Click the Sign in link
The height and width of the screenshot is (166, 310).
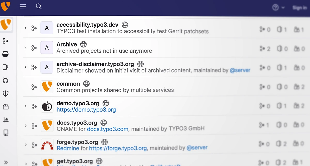(x=299, y=8)
